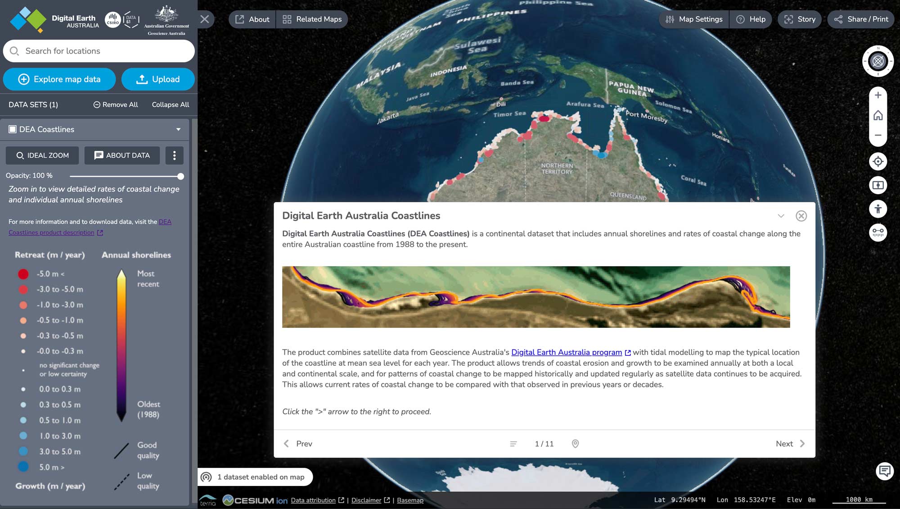This screenshot has height=509, width=900.
Task: Open the Map Settings menu
Action: click(694, 19)
